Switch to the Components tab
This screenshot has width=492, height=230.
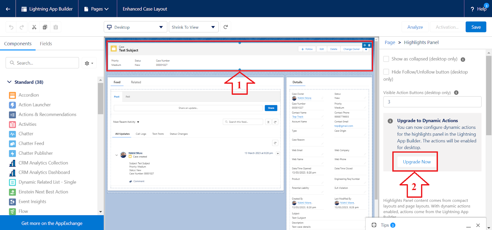click(18, 44)
